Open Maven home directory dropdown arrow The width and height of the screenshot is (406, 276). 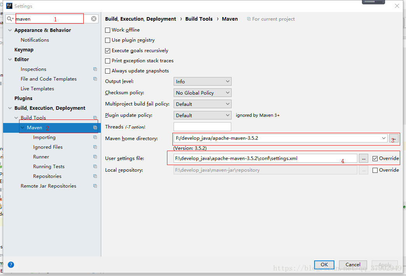tap(384, 138)
